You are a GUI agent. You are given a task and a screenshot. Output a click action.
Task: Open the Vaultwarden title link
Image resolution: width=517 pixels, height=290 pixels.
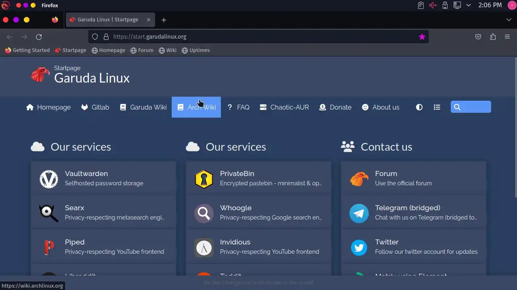(86, 174)
